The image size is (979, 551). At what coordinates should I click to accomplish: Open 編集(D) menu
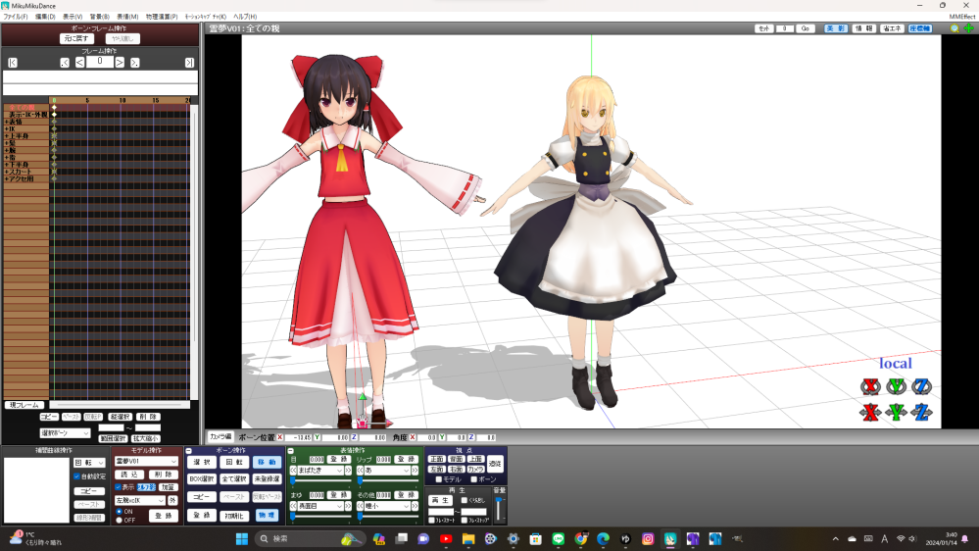pos(45,17)
